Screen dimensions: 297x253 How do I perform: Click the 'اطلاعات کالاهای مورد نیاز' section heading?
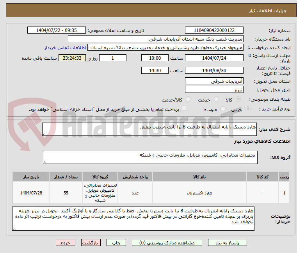click(262, 141)
